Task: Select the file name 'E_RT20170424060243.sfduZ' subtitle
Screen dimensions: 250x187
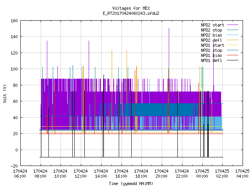Action: tap(131, 13)
